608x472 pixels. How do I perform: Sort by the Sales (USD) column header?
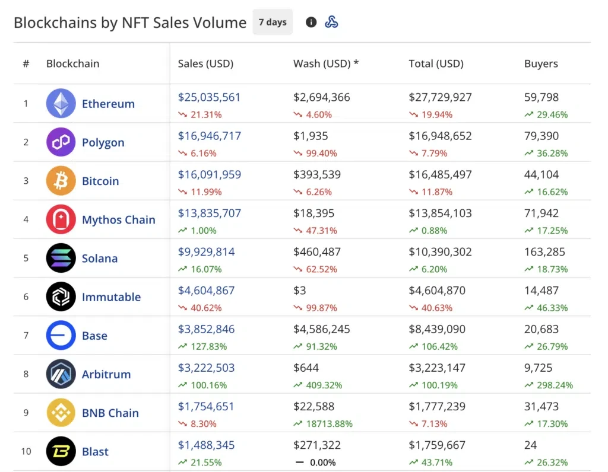205,63
